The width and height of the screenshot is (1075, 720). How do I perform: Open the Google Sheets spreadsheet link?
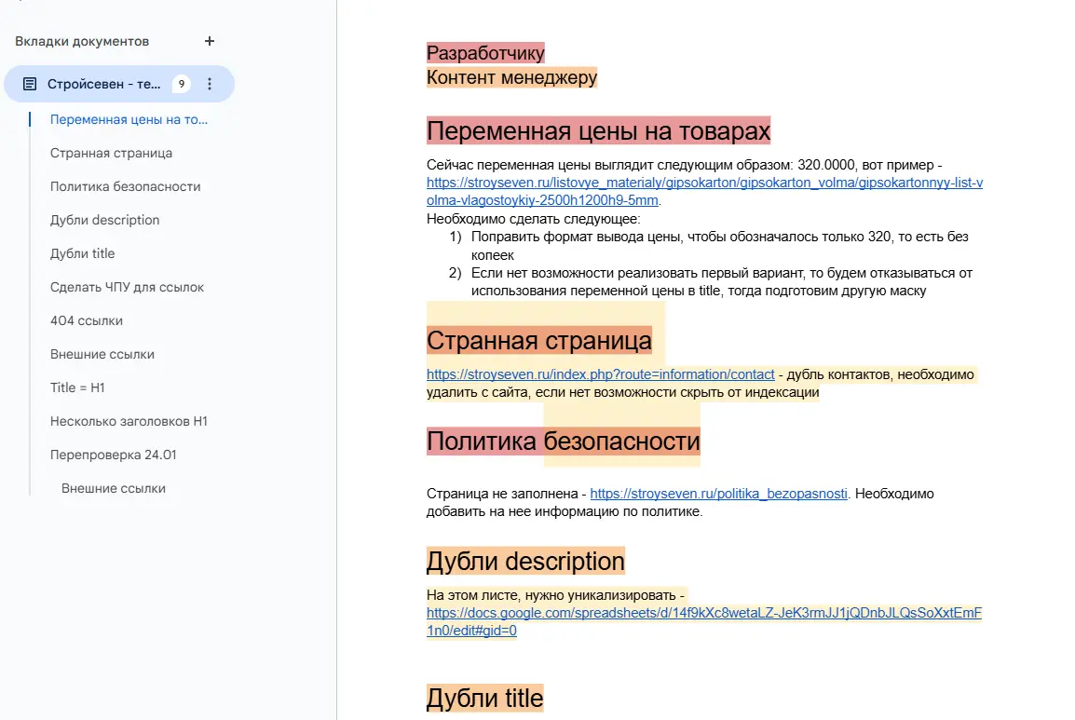click(x=703, y=614)
